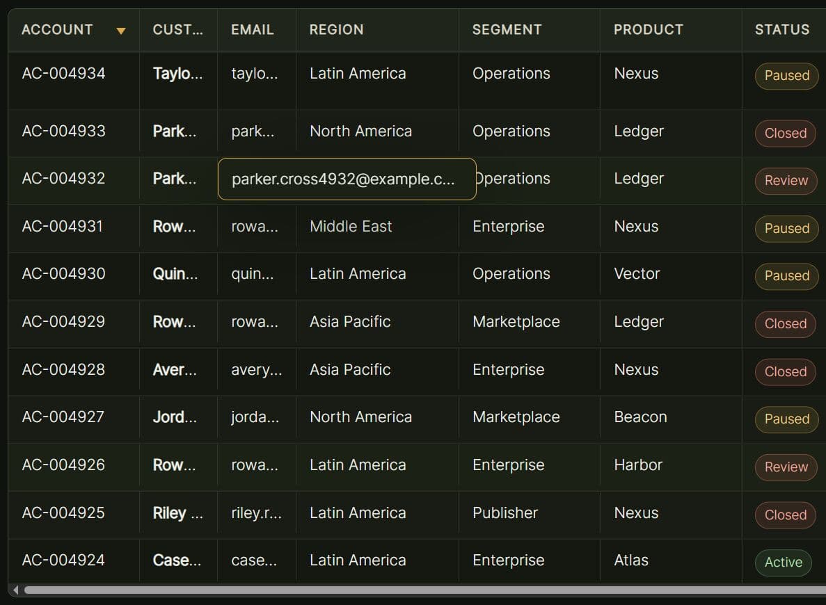Click the Customer column header

(x=177, y=30)
